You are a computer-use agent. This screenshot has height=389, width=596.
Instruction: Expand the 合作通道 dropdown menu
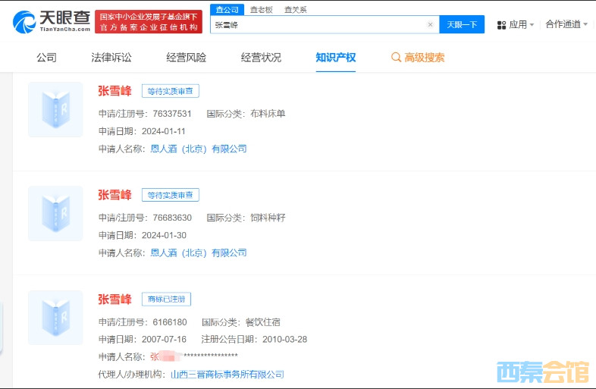point(566,24)
